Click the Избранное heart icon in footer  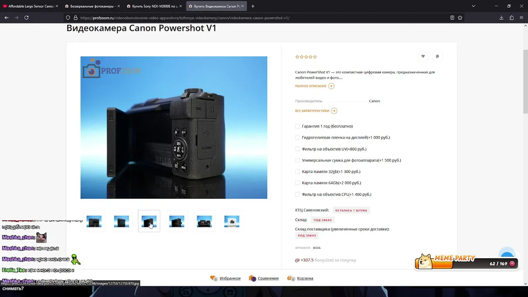tap(213, 278)
